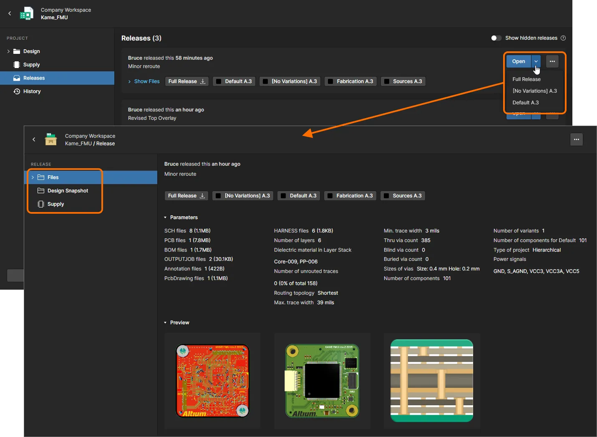This screenshot has height=437, width=597.
Task: Download Full Release in the Release detail view
Action: 186,196
